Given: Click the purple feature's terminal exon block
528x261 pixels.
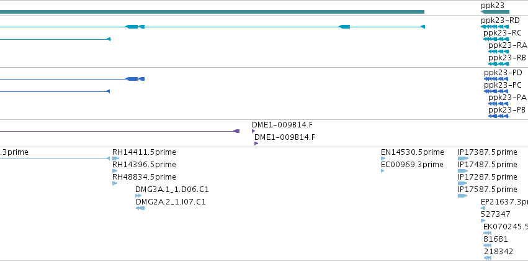Looking at the screenshot, I should tap(237, 131).
